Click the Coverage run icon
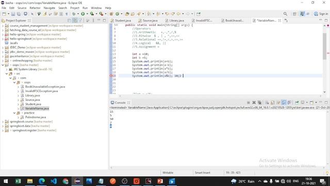This screenshot has width=330, height=186. click(92, 14)
